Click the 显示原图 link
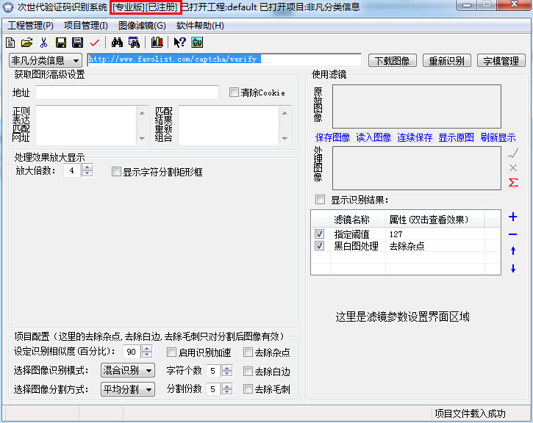Viewport: 533px width, 423px height. pyautogui.click(x=457, y=137)
